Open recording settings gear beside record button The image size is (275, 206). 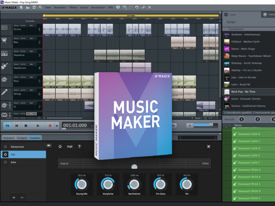(x=57, y=126)
